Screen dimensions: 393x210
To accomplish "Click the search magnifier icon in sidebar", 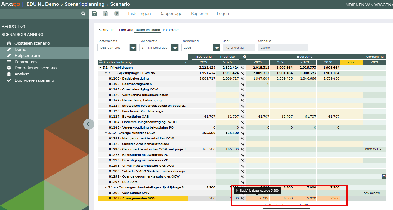I will point(83,13).
